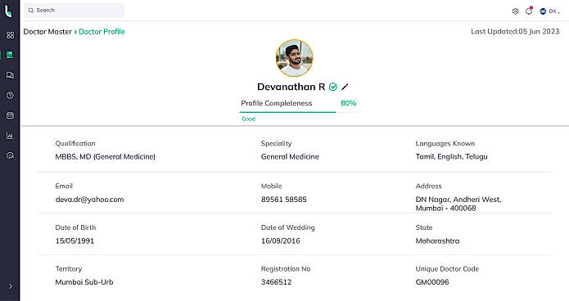Viewport: 569px width, 301px height.
Task: Click the email 'deva.dr@yahoo.com'
Action: (x=89, y=200)
